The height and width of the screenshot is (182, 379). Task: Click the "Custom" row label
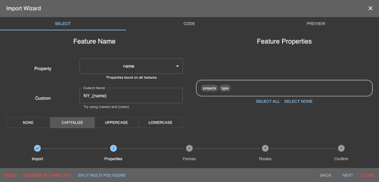click(x=43, y=98)
